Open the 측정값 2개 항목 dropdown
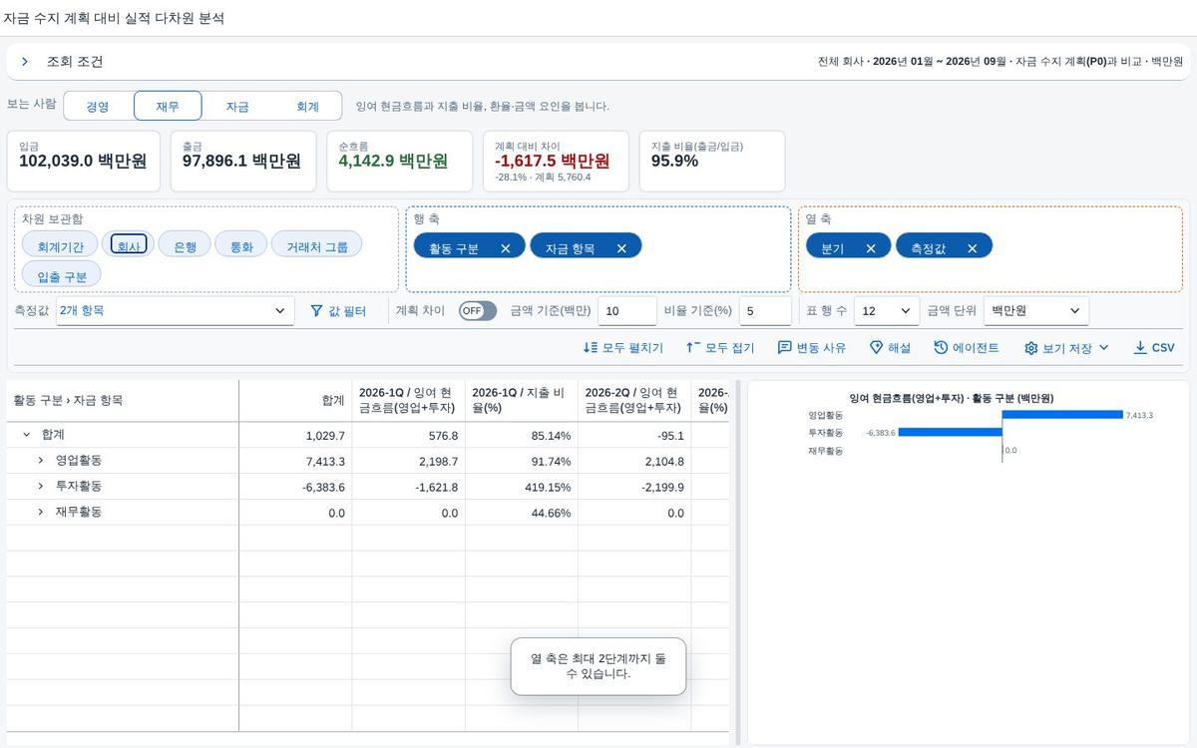 175,310
